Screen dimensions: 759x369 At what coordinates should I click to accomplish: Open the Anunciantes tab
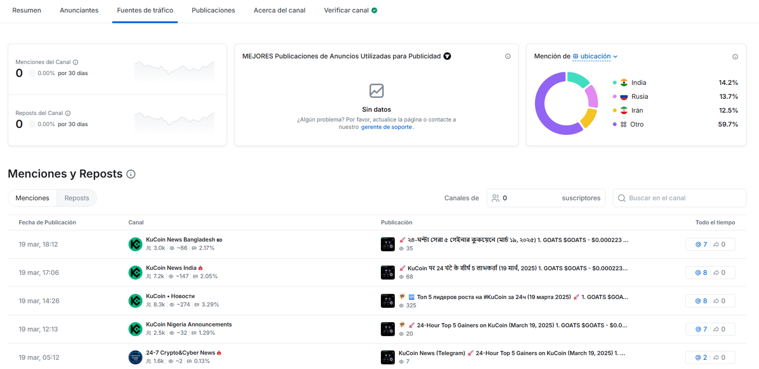(79, 10)
